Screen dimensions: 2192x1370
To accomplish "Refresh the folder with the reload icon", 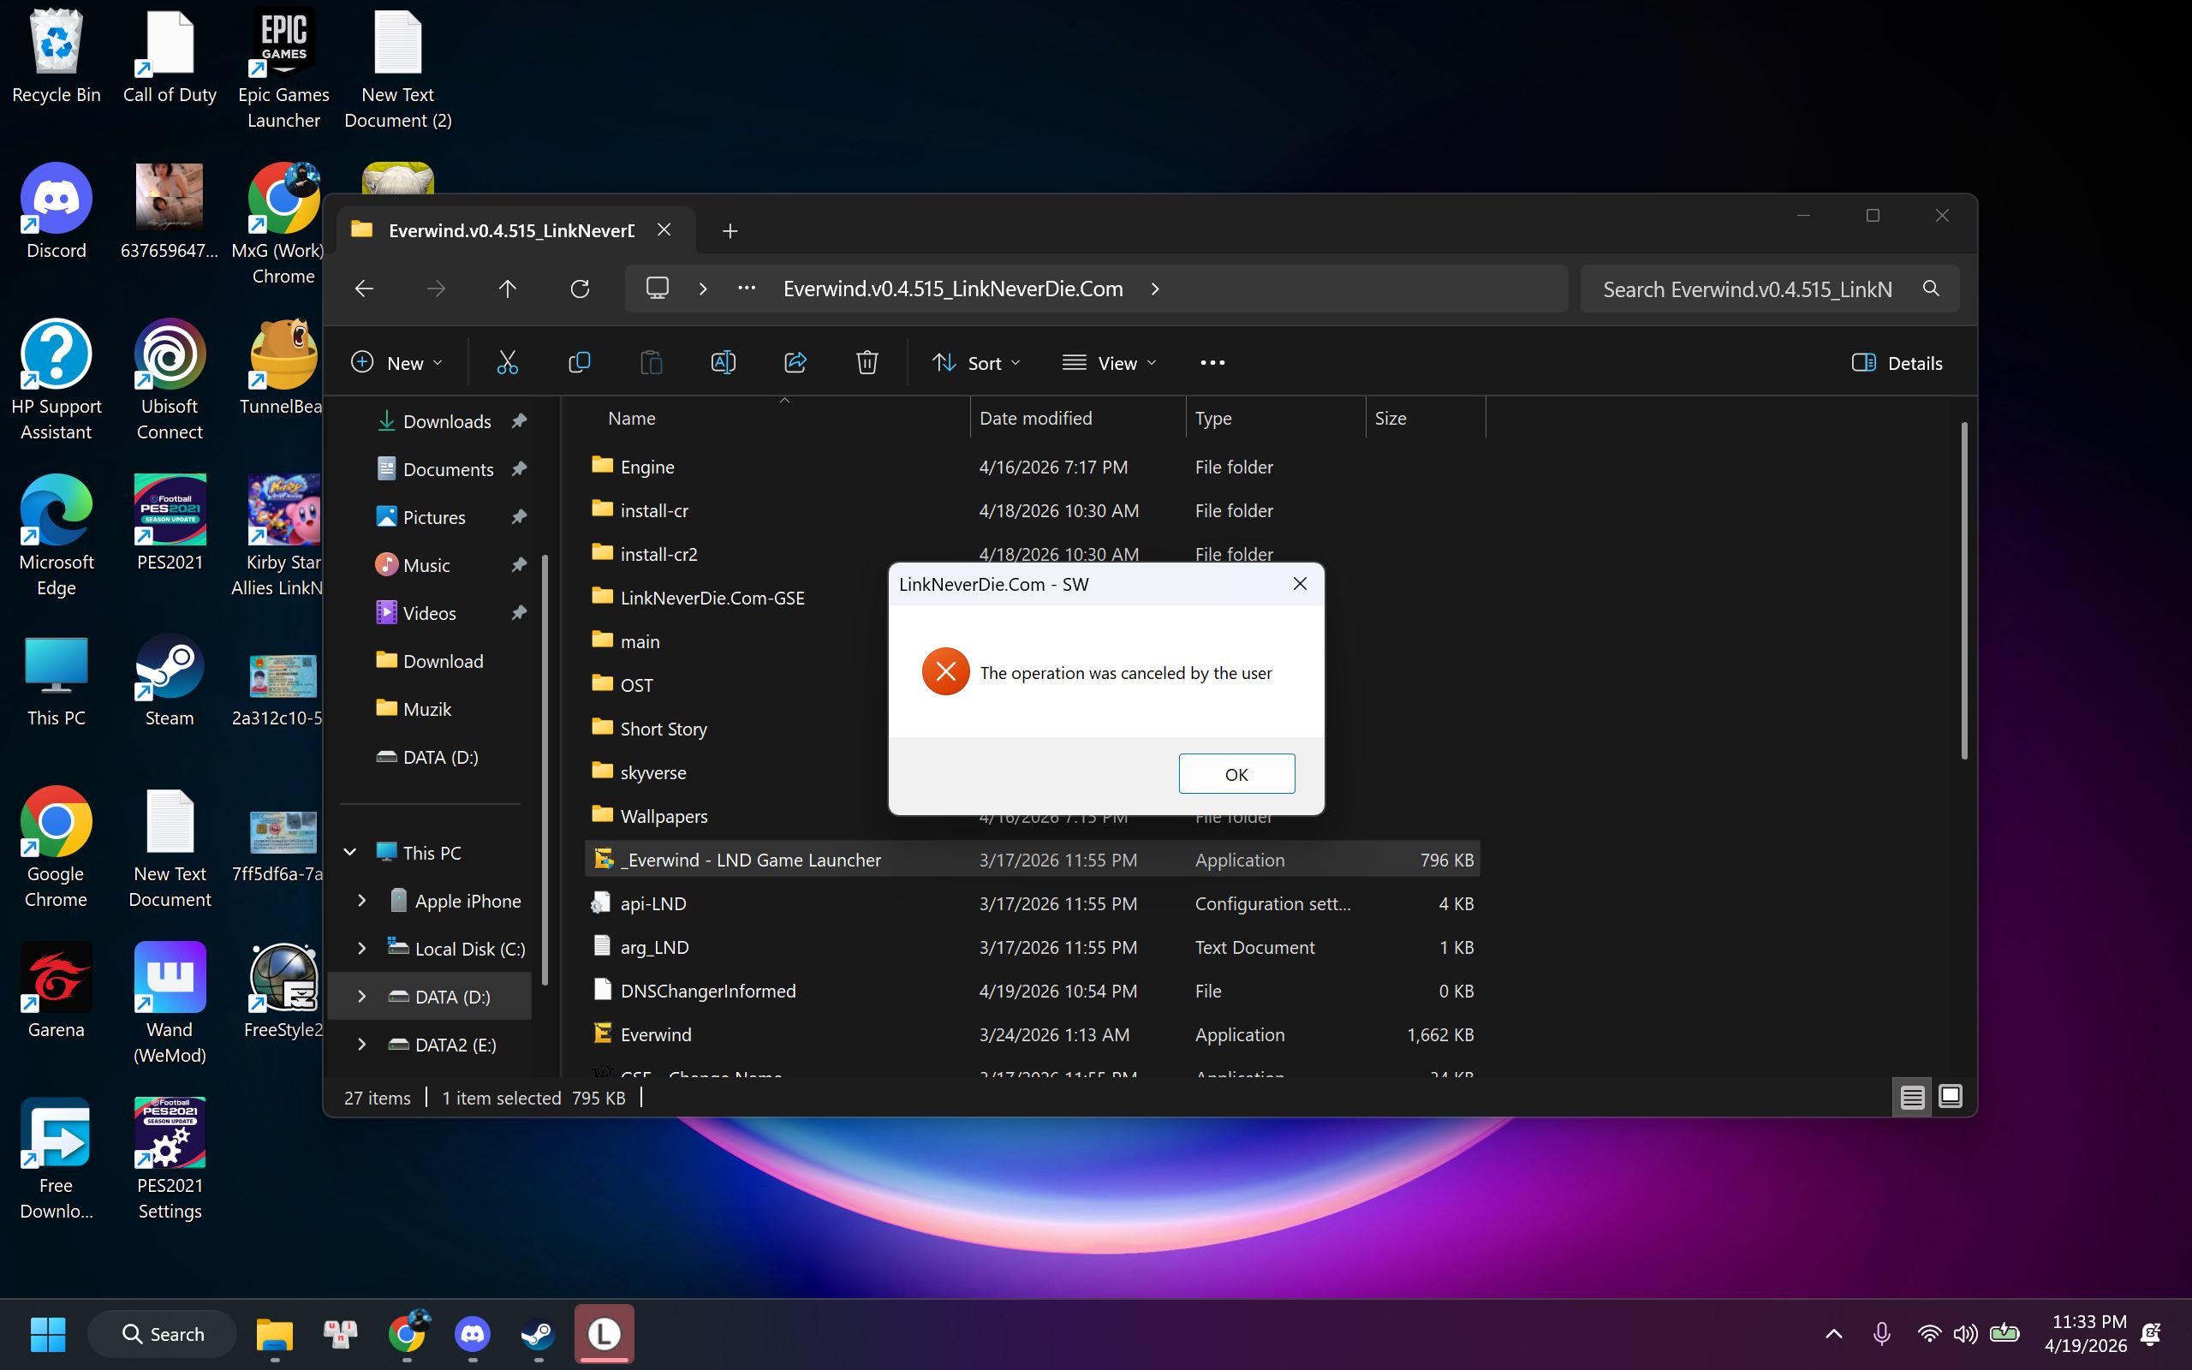I will [580, 289].
